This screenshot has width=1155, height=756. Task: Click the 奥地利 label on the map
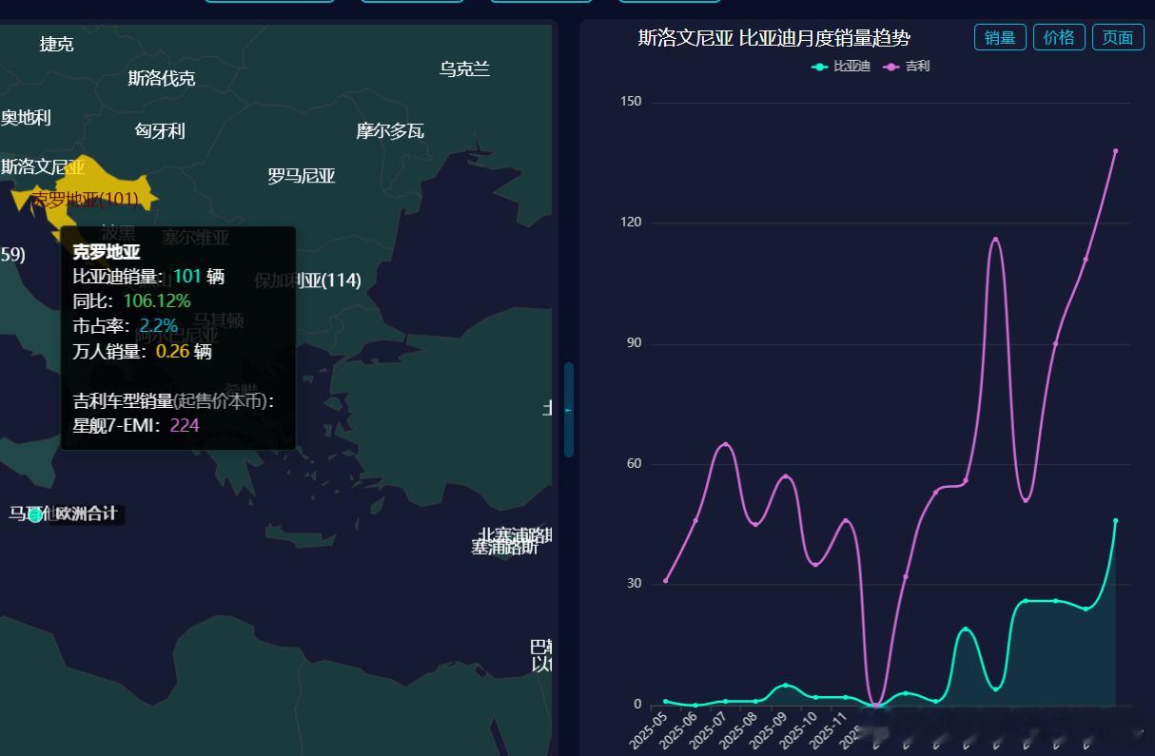(26, 118)
